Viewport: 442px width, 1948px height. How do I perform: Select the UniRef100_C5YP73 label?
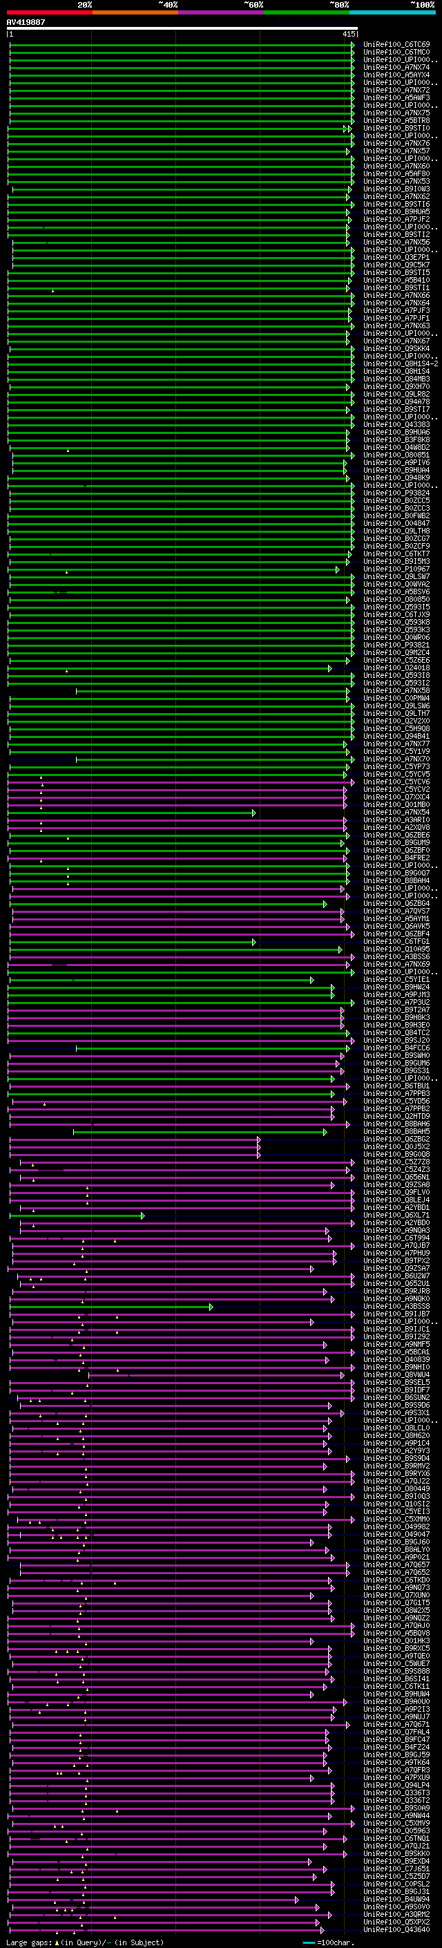(x=396, y=767)
